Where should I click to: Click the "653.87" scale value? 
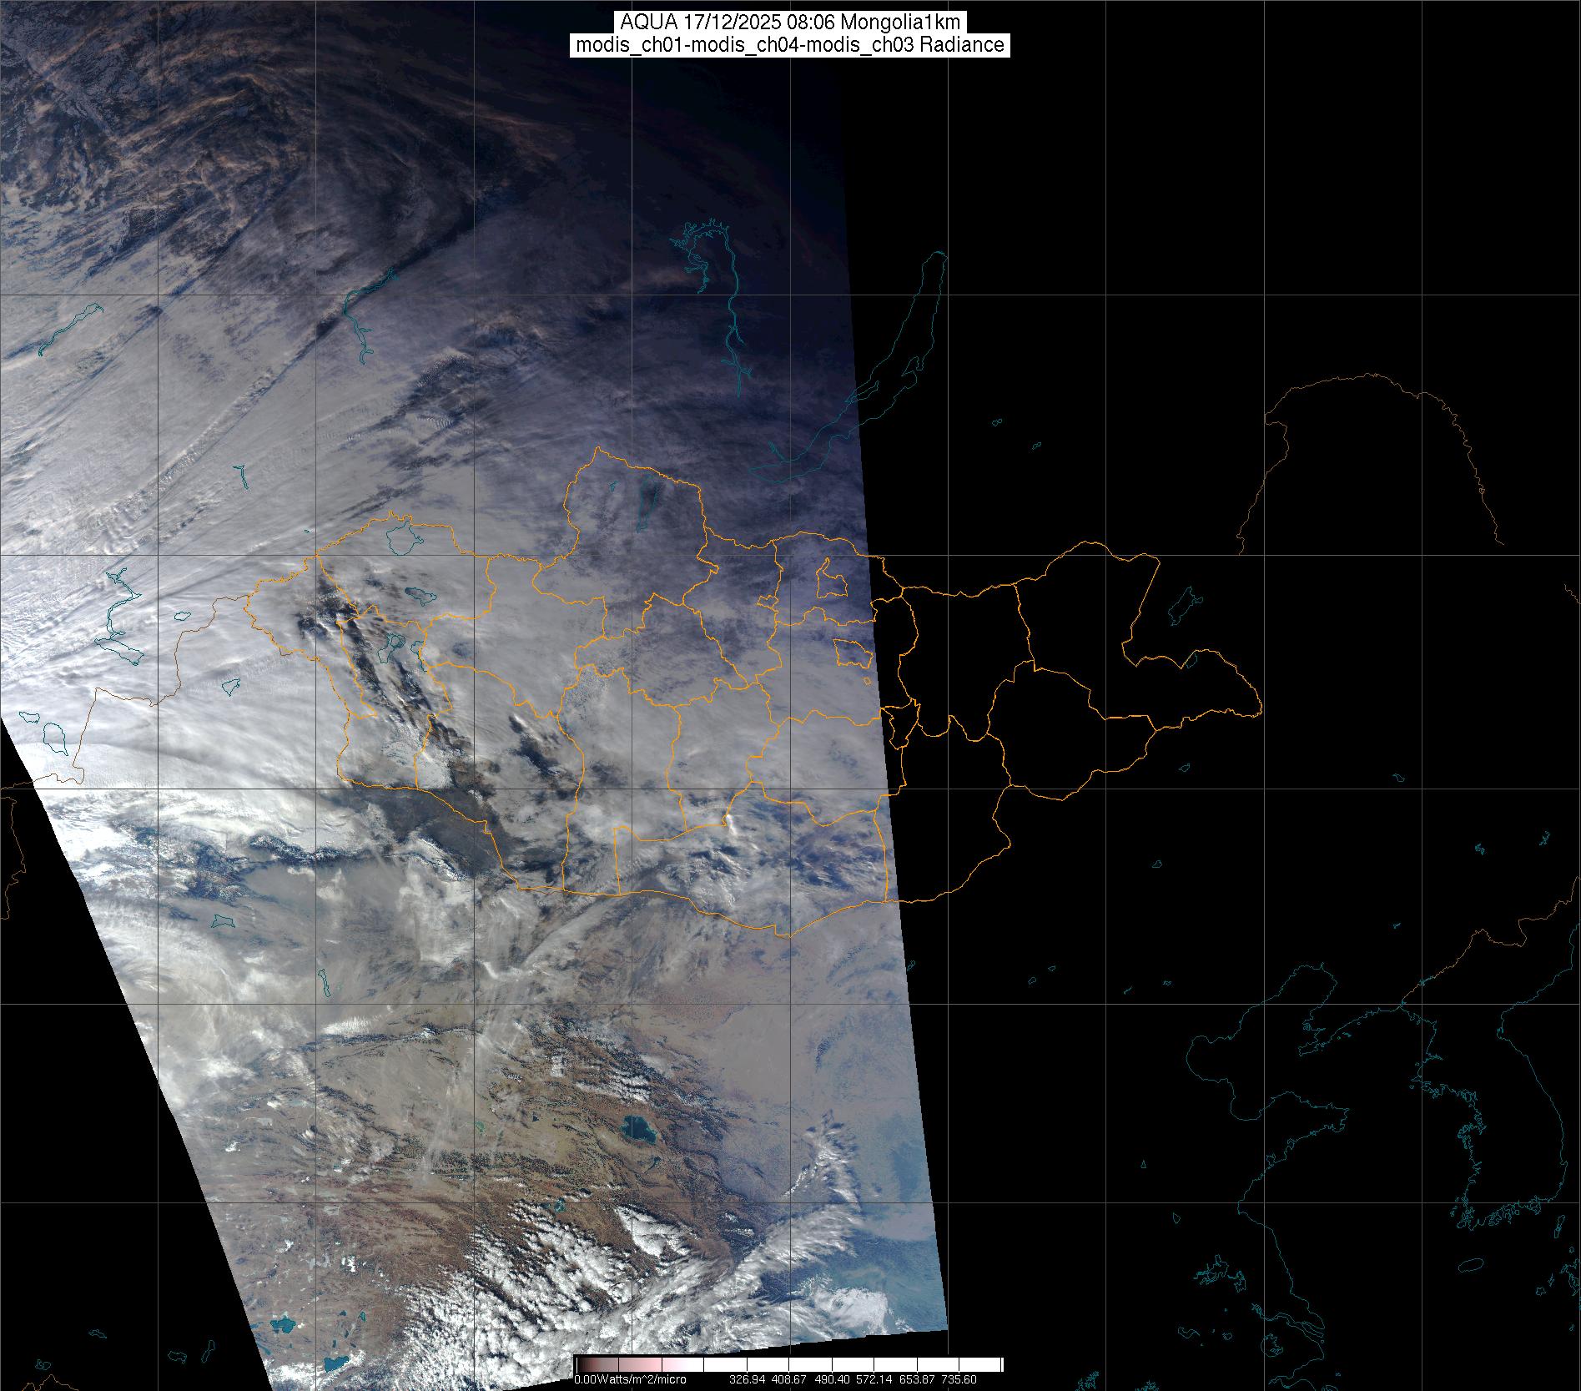916,1379
